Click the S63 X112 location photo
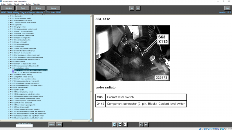This screenshot has height=130, width=232. click(133, 53)
